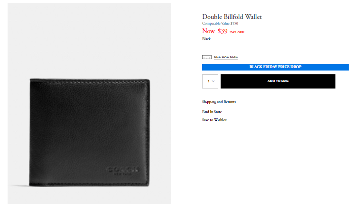Click the wallet's top stitched edge
The width and height of the screenshot is (362, 204).
(89, 81)
